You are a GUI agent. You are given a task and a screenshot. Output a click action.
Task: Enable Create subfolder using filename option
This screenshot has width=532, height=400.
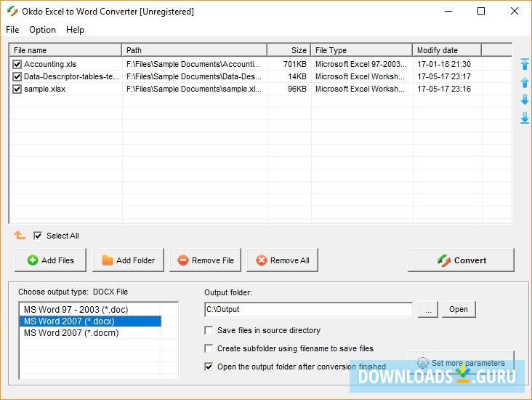[209, 348]
